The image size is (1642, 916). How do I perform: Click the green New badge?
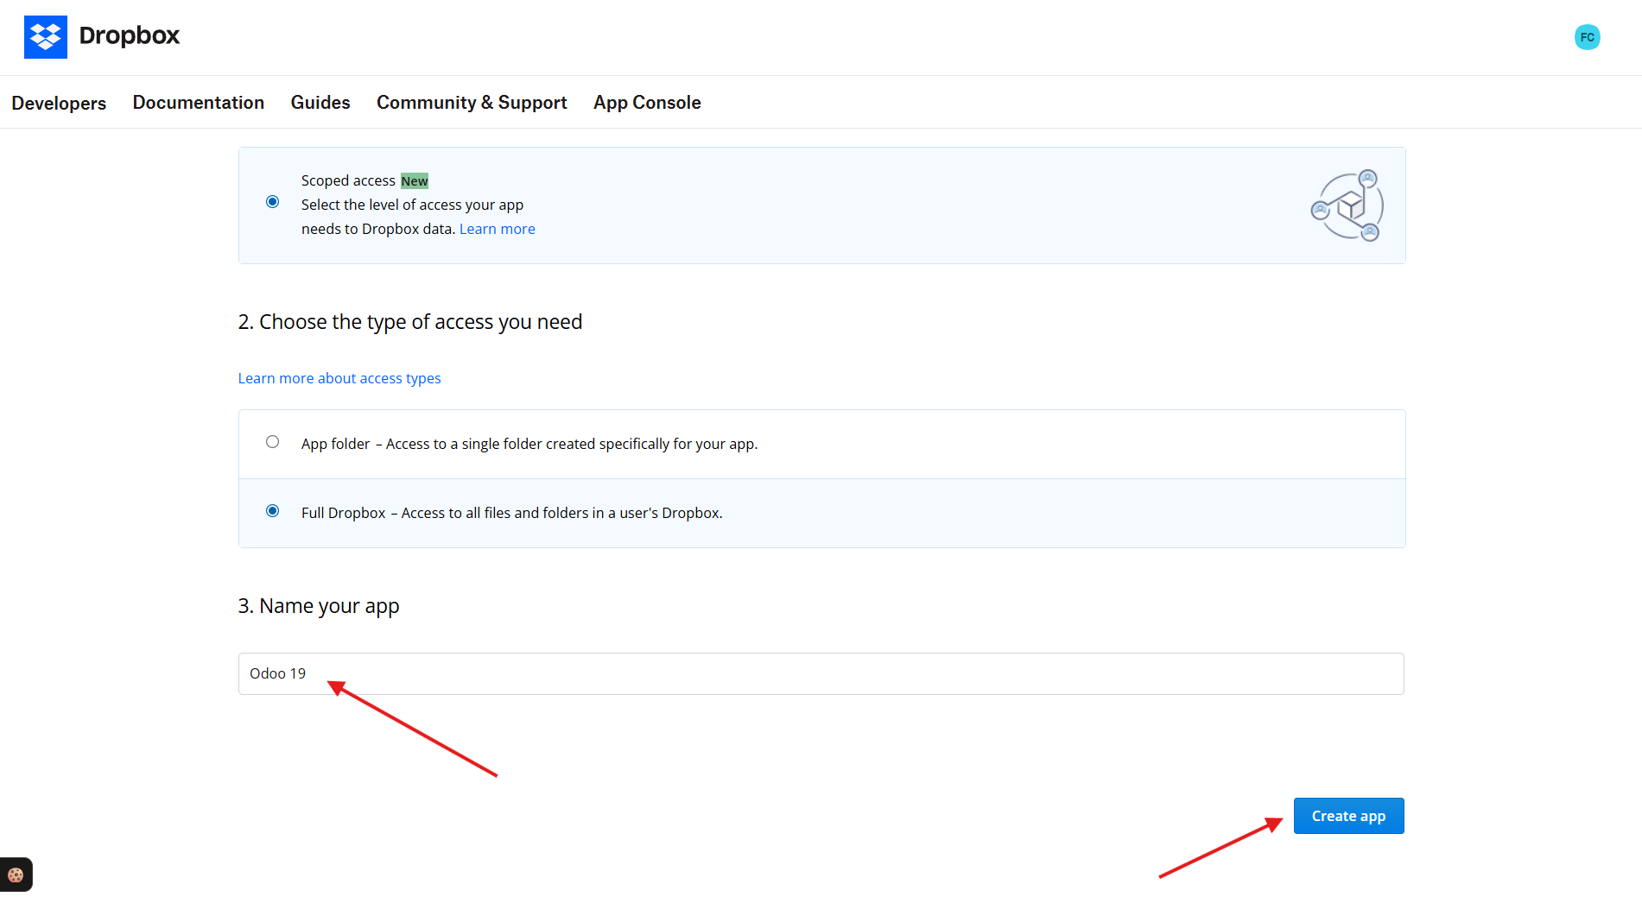[x=415, y=180]
